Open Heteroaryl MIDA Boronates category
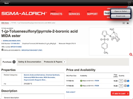The height and width of the screenshot is (99, 133). coord(33,77)
